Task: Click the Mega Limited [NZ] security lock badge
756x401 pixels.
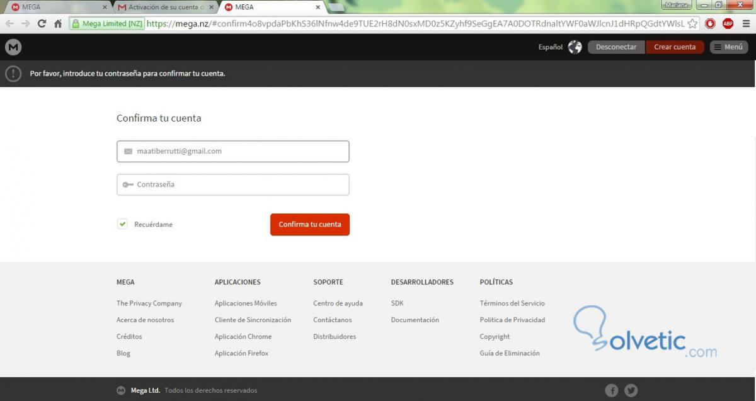Action: click(106, 24)
